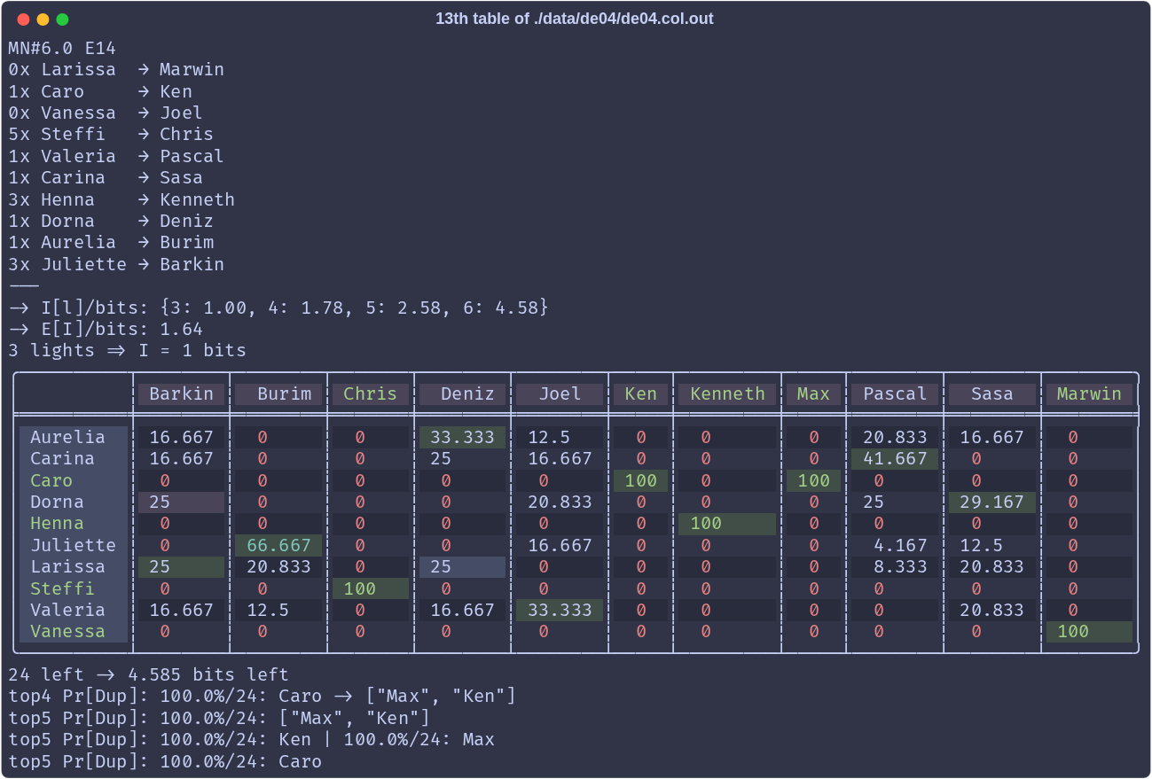Click the 'Burim' column header in table

pyautogui.click(x=278, y=394)
